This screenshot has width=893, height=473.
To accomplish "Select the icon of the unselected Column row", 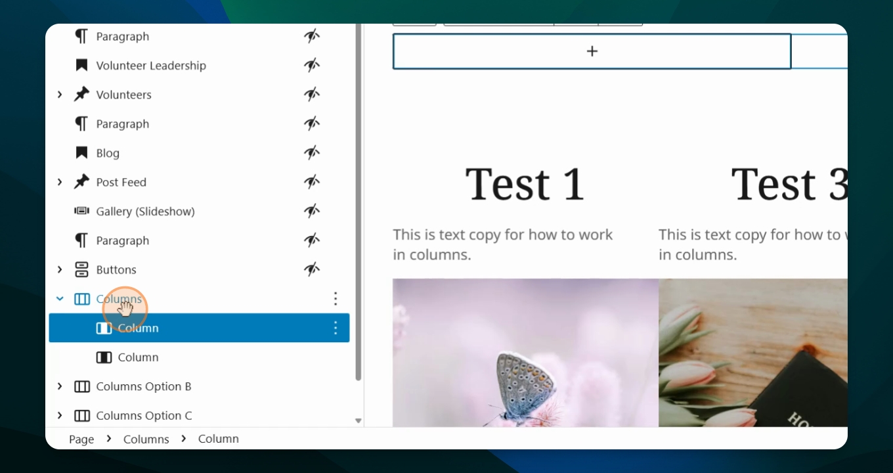I will (x=104, y=357).
